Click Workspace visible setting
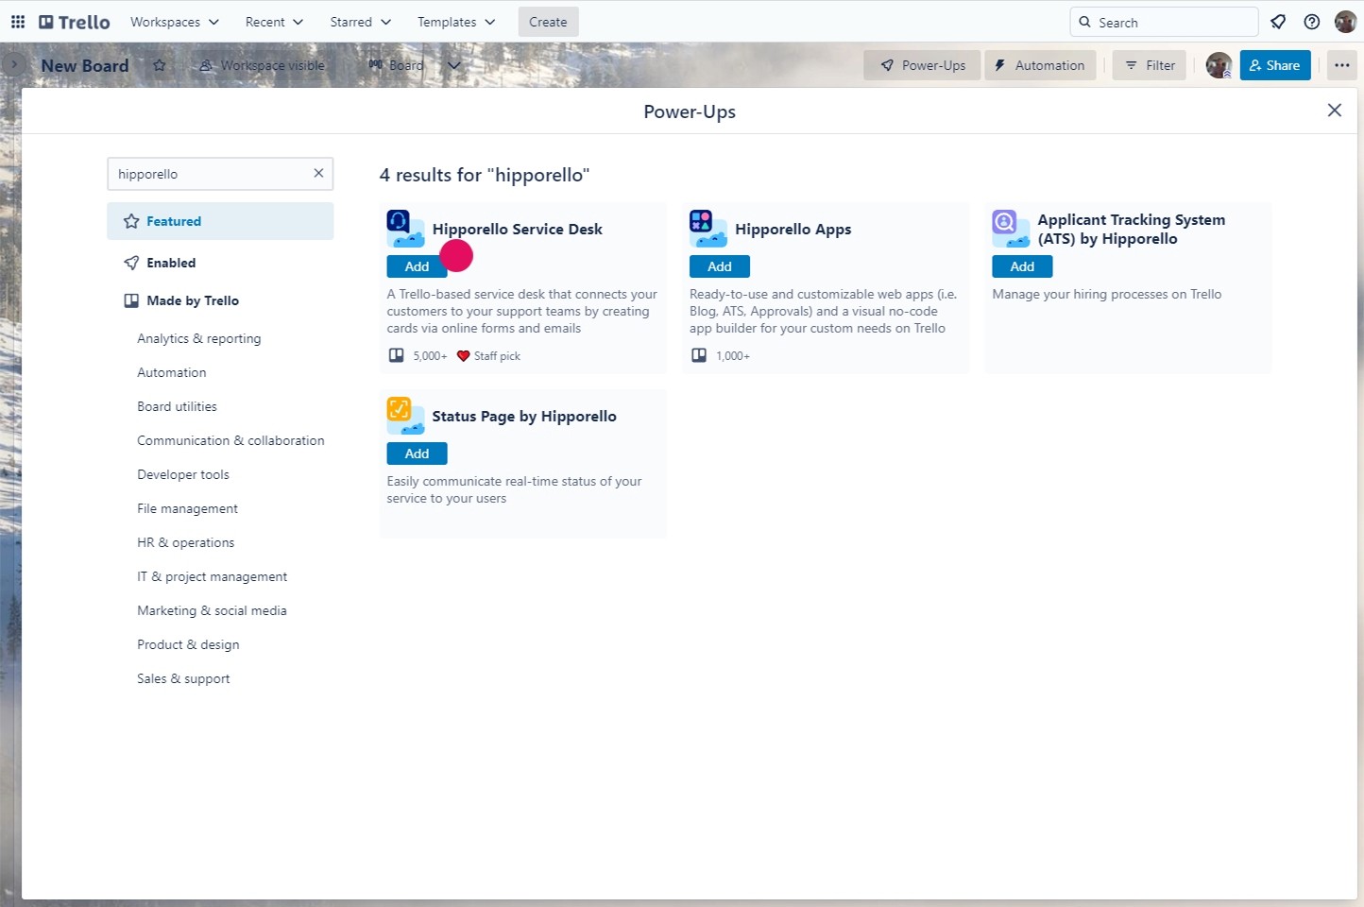 pos(262,65)
